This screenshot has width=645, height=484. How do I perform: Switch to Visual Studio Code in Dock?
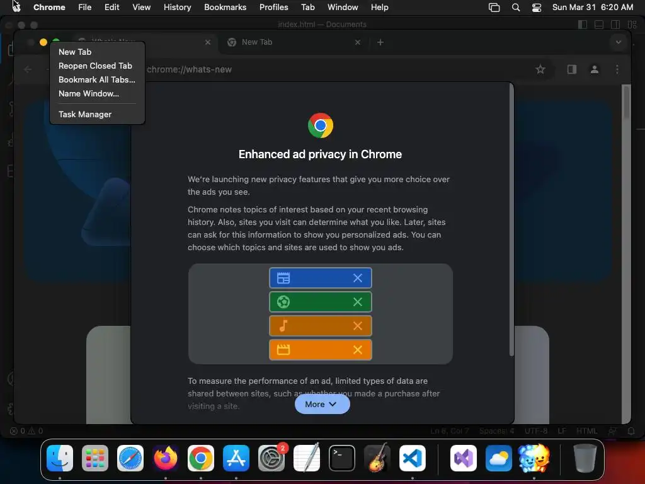(x=412, y=458)
